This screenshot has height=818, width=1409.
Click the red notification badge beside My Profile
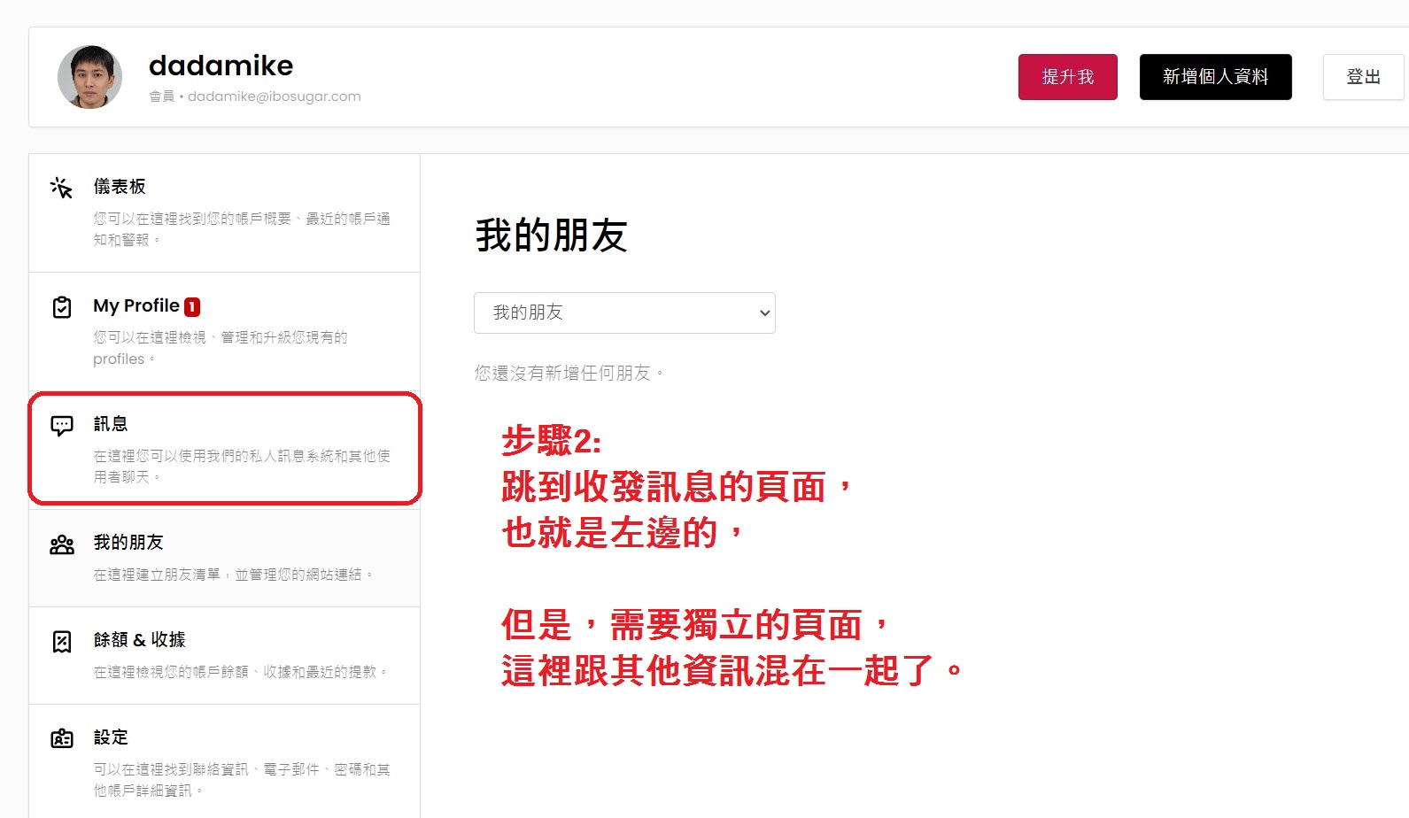192,307
